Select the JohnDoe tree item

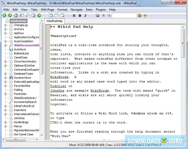point(19,118)
